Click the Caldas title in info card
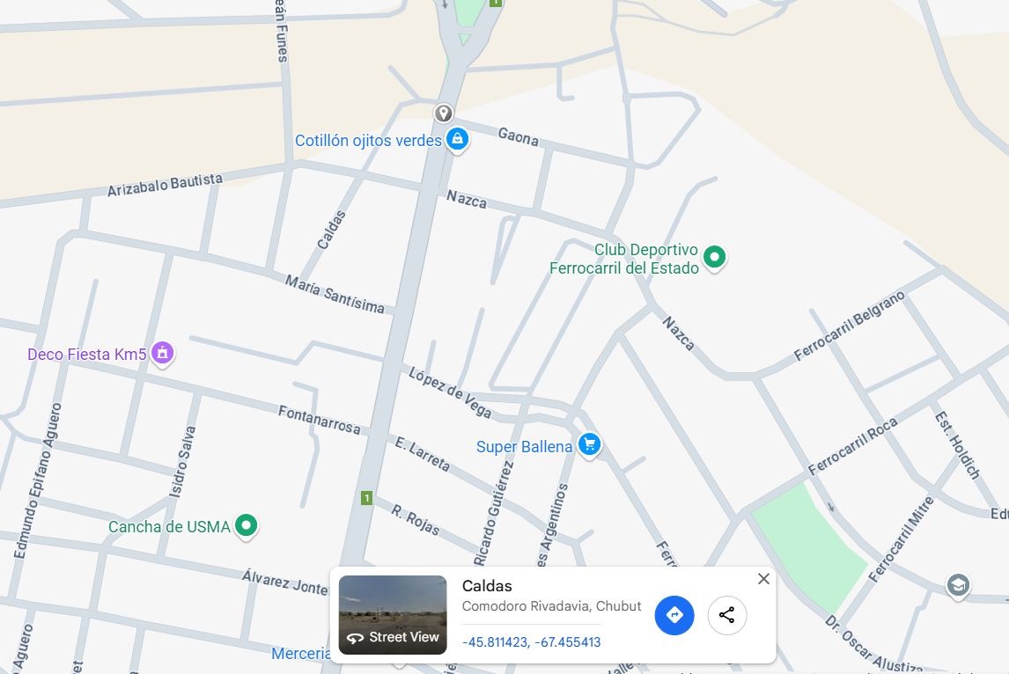The image size is (1009, 674). click(487, 586)
